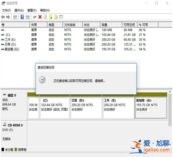
Task: Click the folder search magnifier icon
Action: (56, 17)
